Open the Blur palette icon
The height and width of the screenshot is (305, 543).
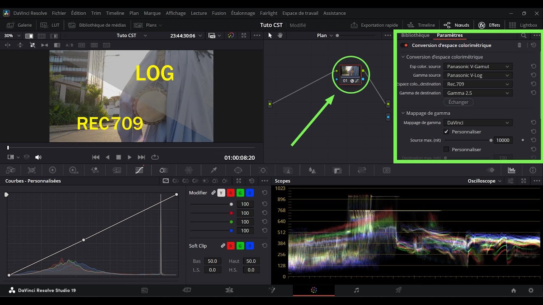(x=312, y=170)
